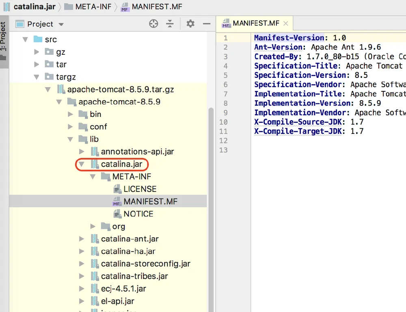Hide the Project panel with minus icon
The height and width of the screenshot is (312, 406).
pos(207,24)
